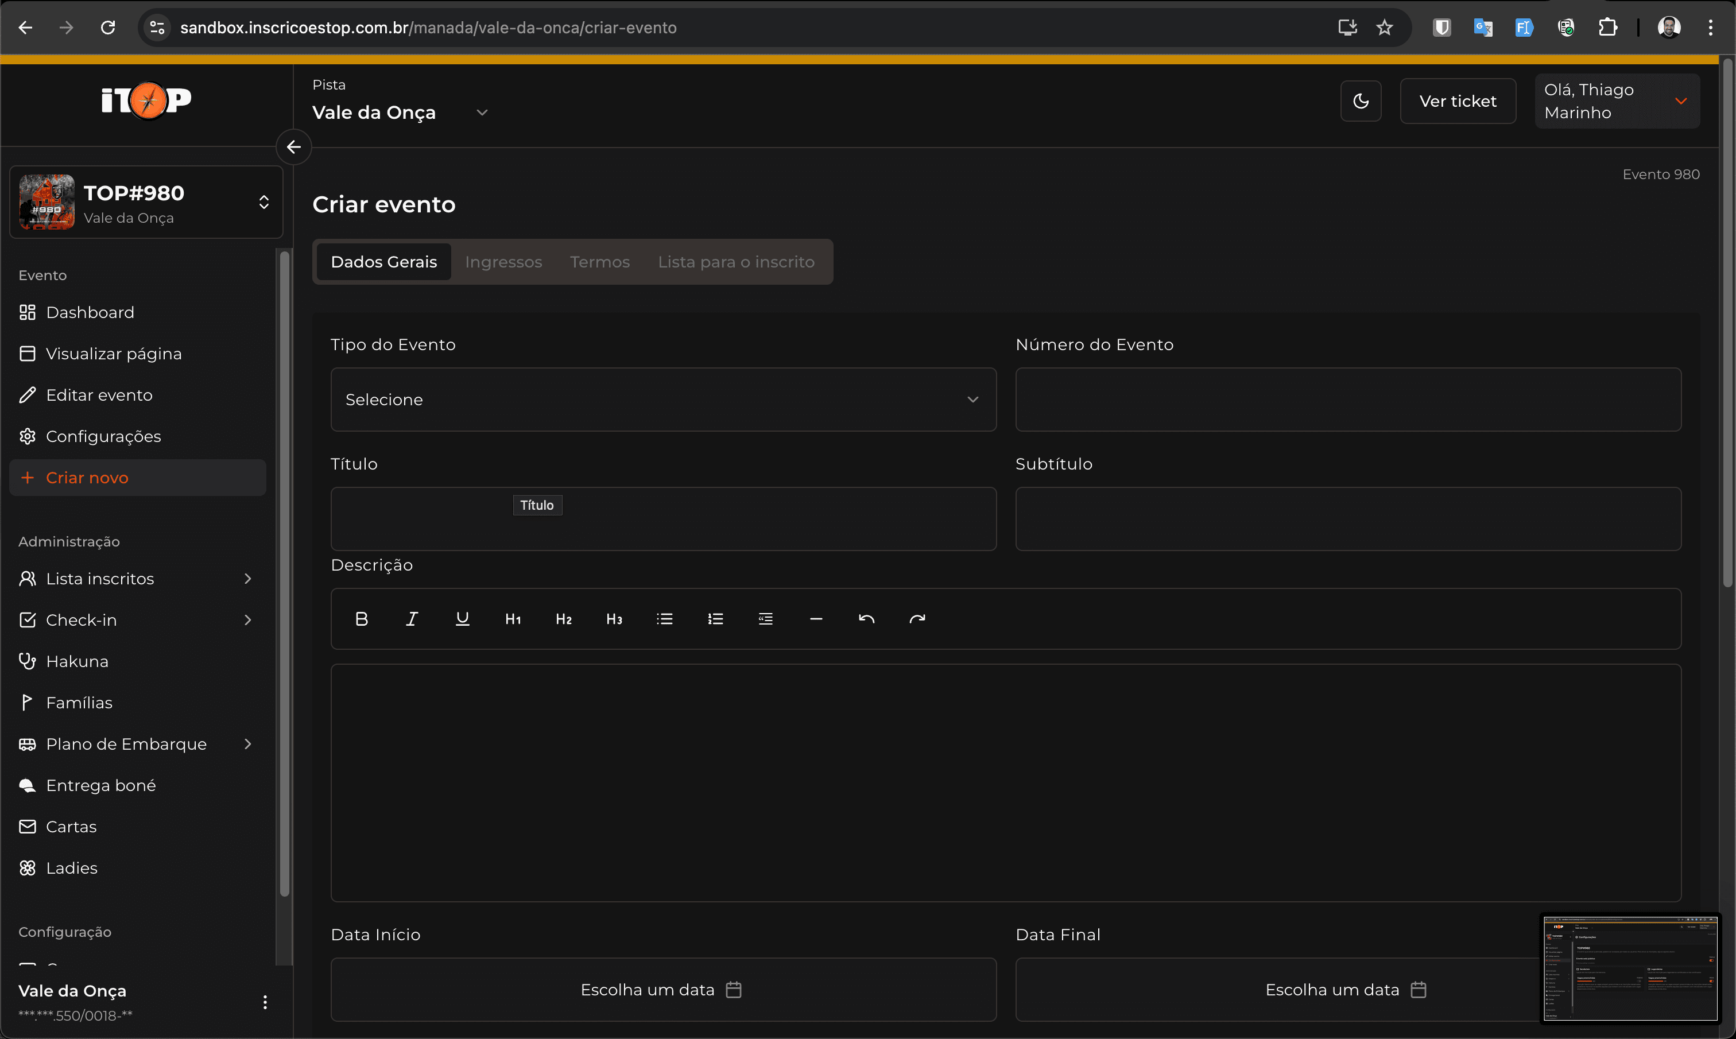This screenshot has width=1736, height=1039.
Task: Open Visualizar página in sidebar
Action: coord(138,354)
